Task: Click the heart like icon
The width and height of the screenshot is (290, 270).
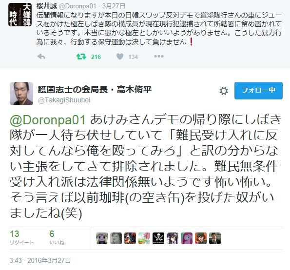Action: (120, 57)
